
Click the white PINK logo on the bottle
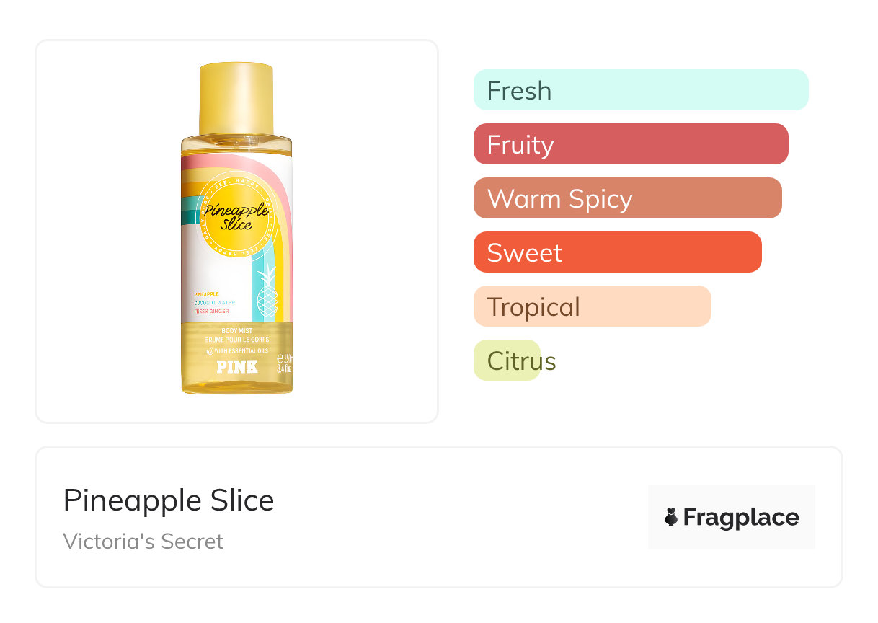click(x=237, y=366)
